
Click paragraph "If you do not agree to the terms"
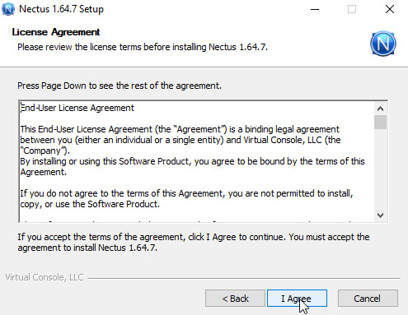186,199
